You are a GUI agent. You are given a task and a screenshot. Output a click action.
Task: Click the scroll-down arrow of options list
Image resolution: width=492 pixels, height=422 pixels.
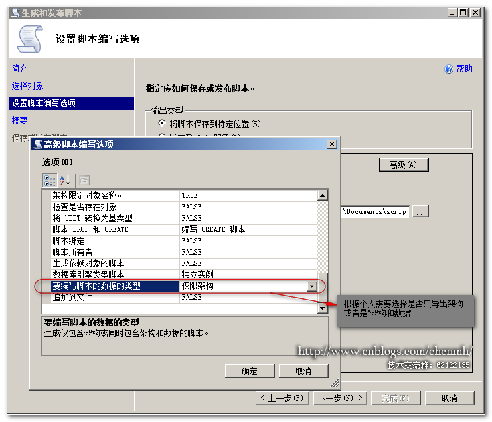pyautogui.click(x=322, y=308)
